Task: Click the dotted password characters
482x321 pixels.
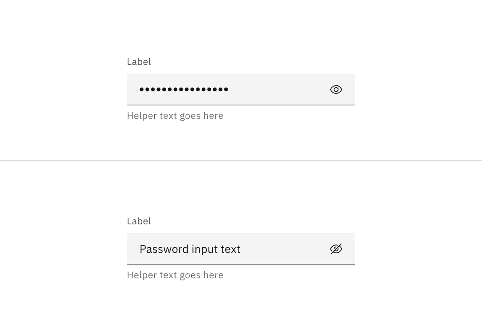Action: pyautogui.click(x=183, y=89)
